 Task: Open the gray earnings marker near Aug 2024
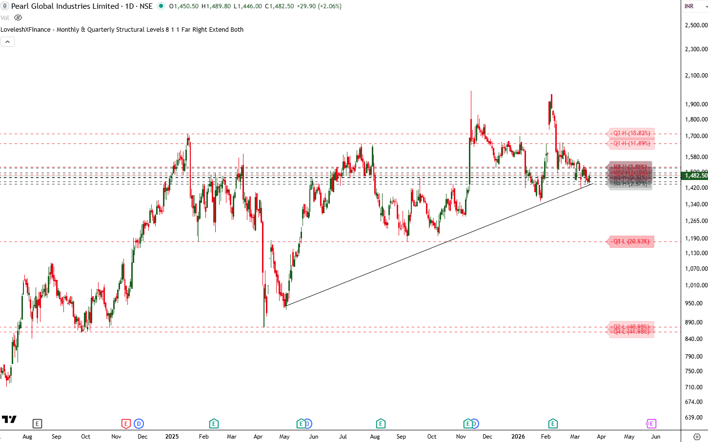[37, 423]
